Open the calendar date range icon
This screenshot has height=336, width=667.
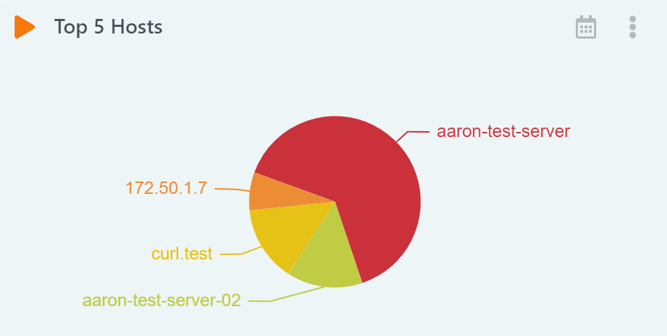586,27
